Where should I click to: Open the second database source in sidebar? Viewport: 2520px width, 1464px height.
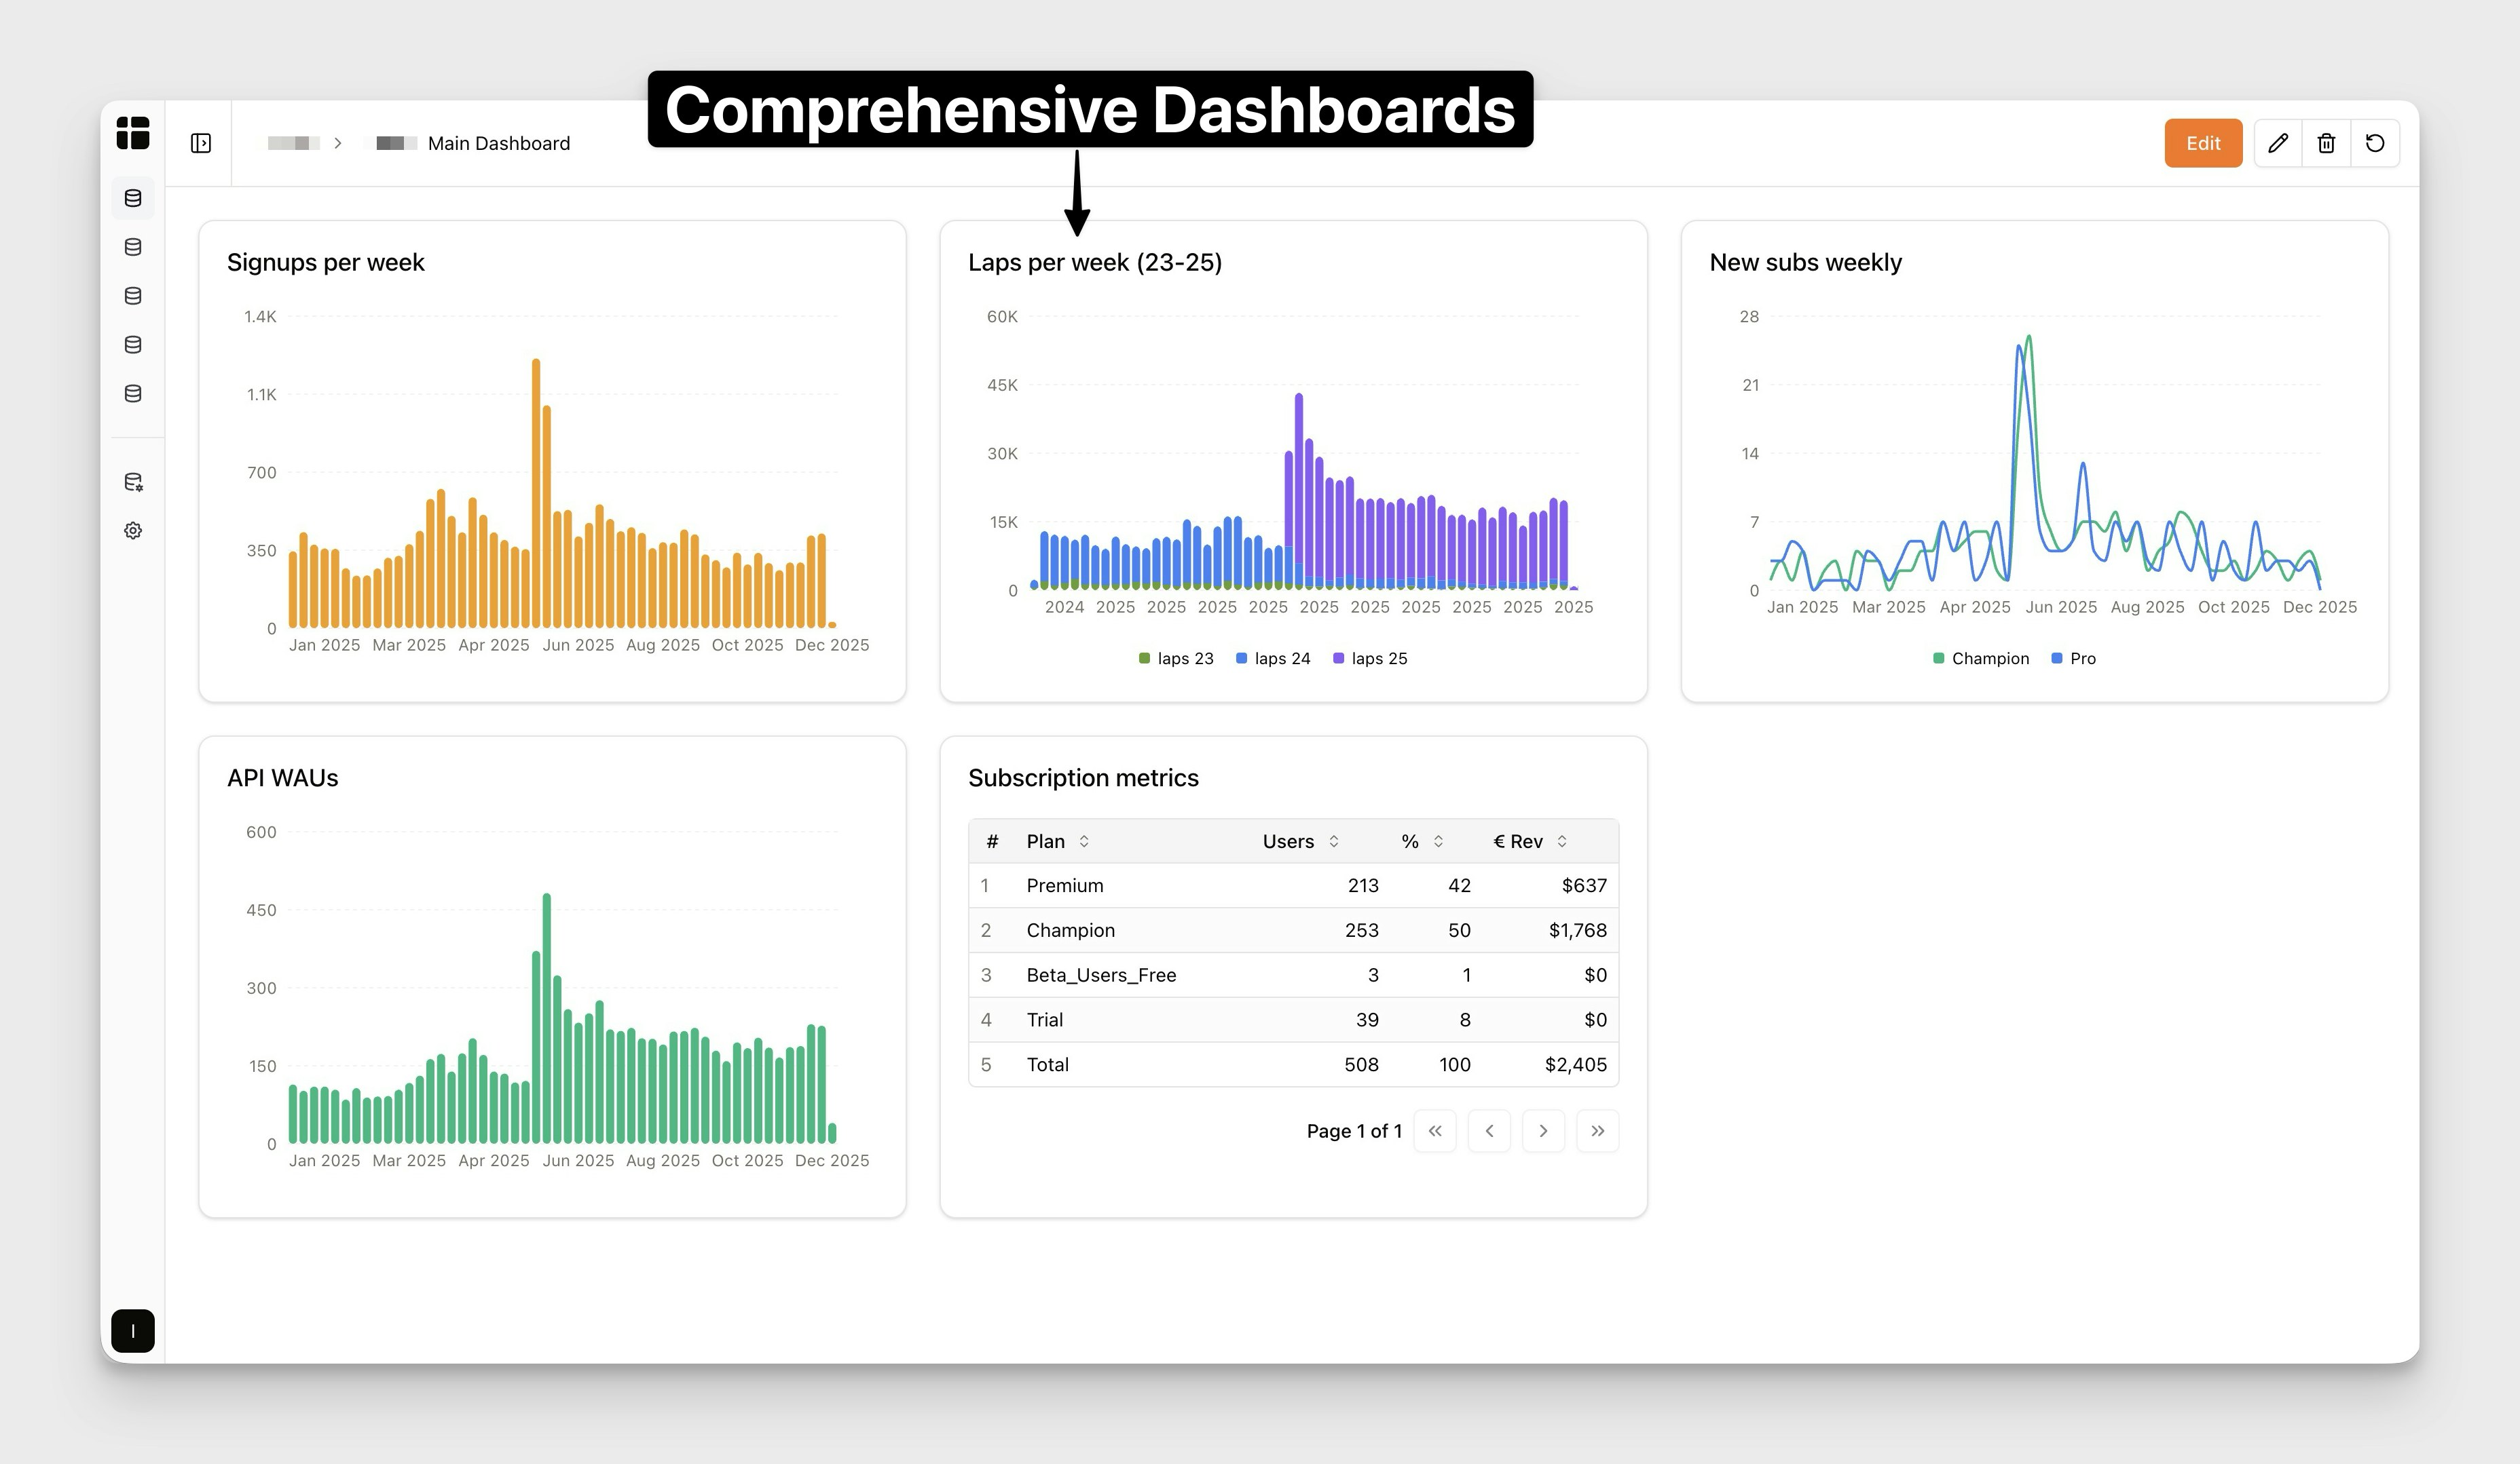pyautogui.click(x=133, y=247)
